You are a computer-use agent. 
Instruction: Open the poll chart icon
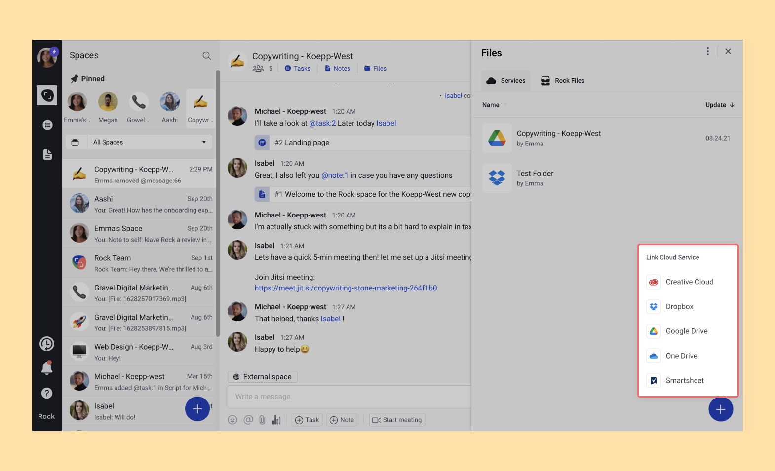click(x=276, y=420)
